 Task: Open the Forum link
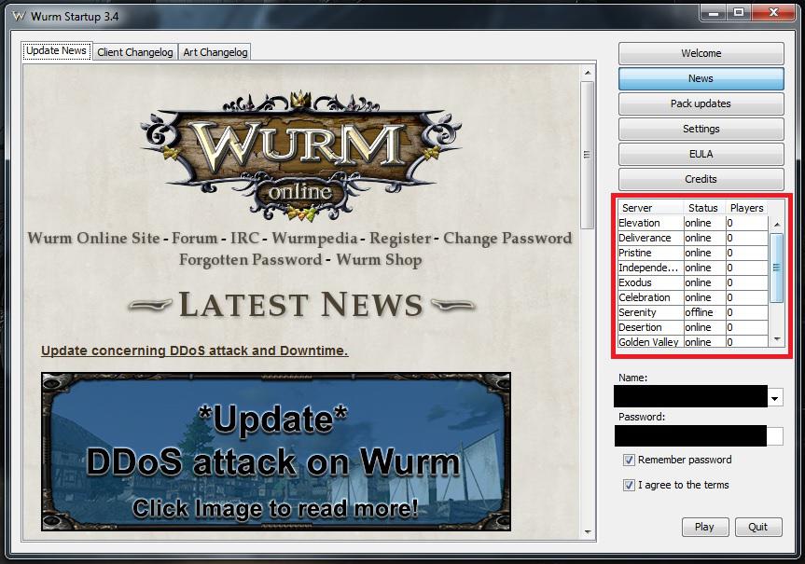coord(194,238)
